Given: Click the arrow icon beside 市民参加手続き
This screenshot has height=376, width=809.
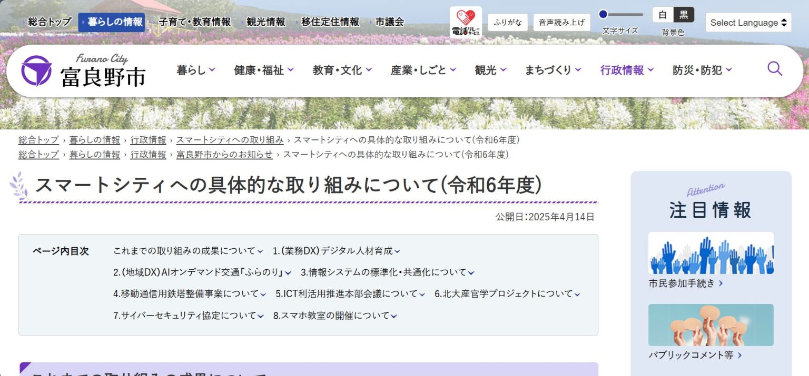Looking at the screenshot, I should pyautogui.click(x=721, y=283).
